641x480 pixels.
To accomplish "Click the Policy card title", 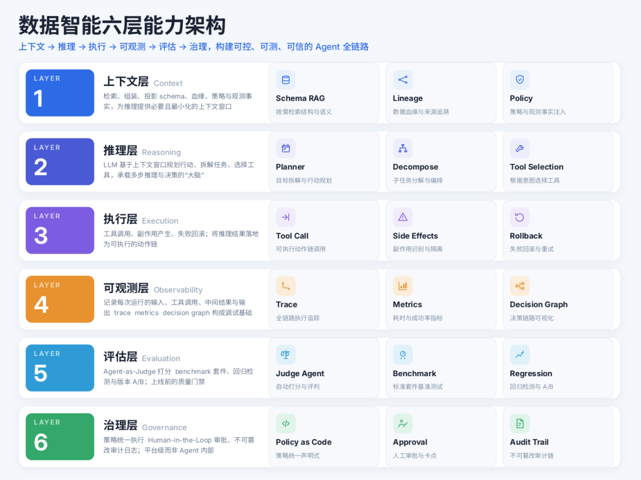I will (x=521, y=98).
